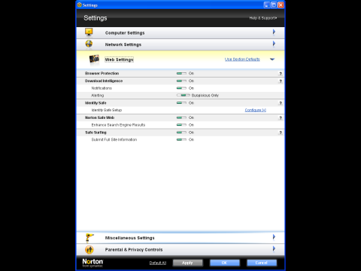Expand Parental & Privacy Controls arrow
This screenshot has width=361, height=271.
[x=274, y=248]
